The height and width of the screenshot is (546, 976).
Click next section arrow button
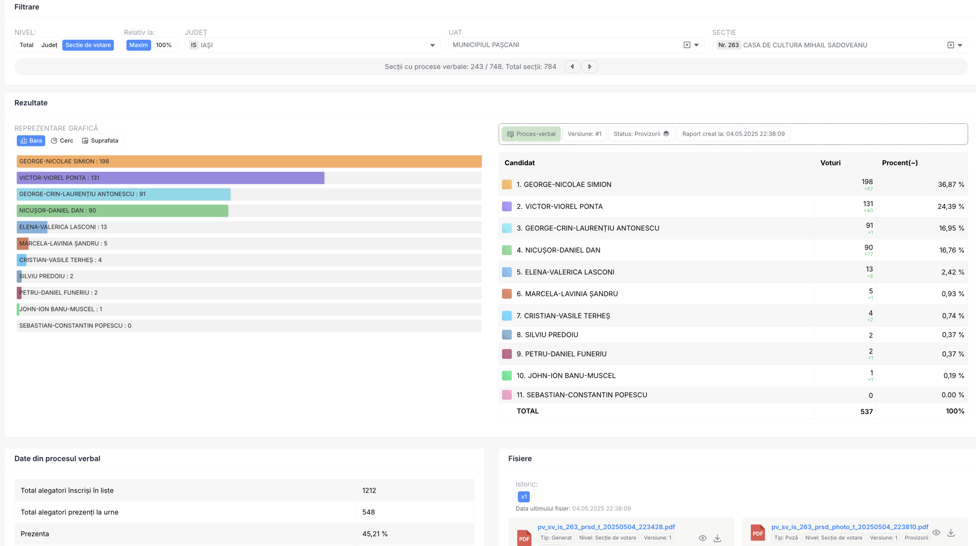tap(589, 66)
